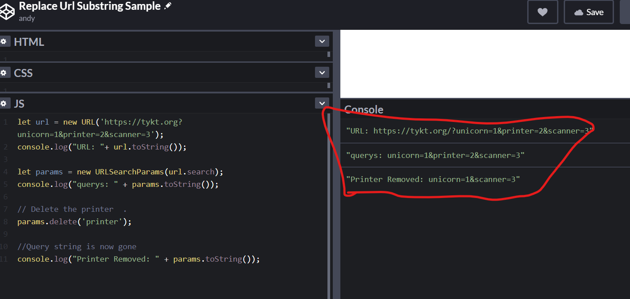The height and width of the screenshot is (299, 630).
Task: Save the pen with the cloud Save button
Action: pos(589,12)
